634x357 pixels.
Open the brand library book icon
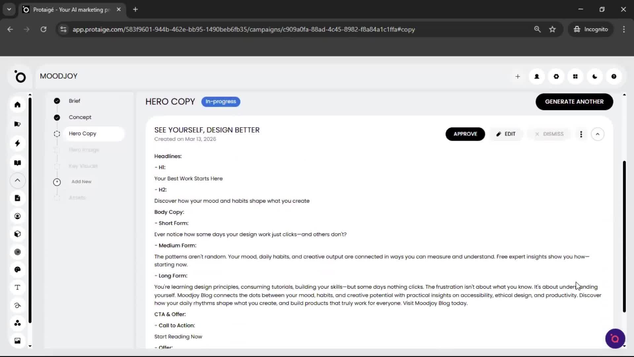click(x=18, y=163)
